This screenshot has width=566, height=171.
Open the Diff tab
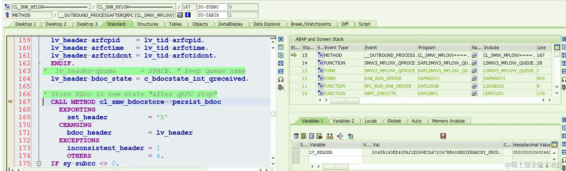coord(345,24)
